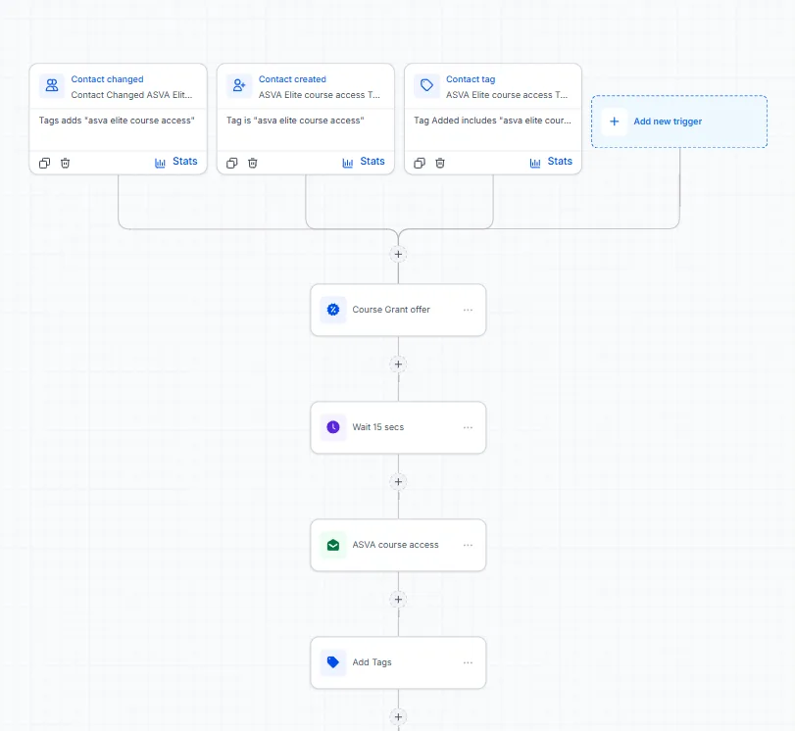
Task: Duplicate the Contact changed trigger
Action: click(45, 163)
